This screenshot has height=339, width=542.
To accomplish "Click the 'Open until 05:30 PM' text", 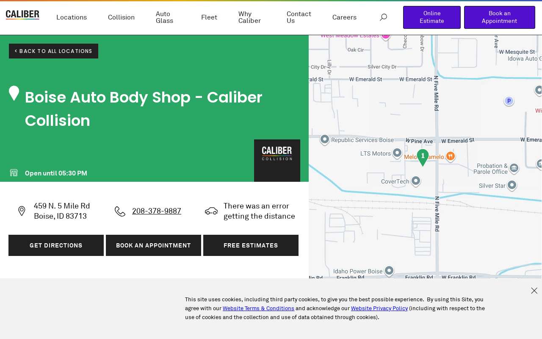I will tap(56, 173).
